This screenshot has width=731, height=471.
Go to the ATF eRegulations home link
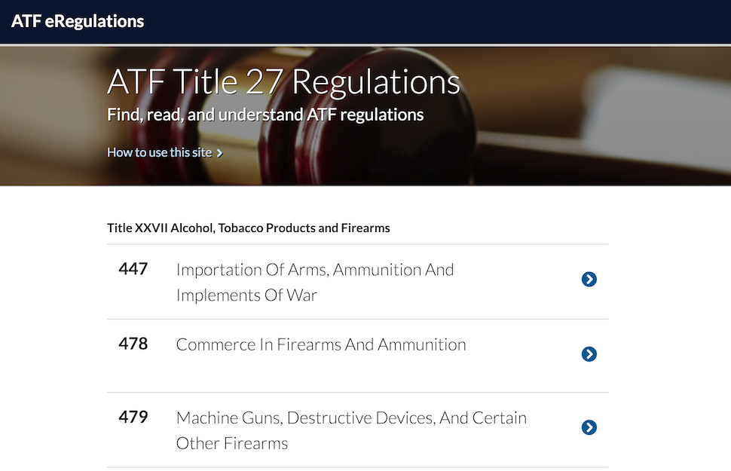tap(78, 21)
